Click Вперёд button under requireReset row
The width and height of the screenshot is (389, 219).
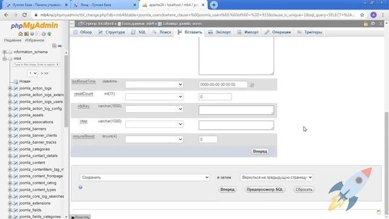260,151
